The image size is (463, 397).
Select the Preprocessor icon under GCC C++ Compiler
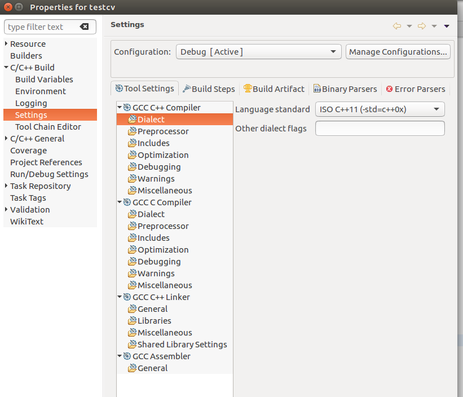[x=131, y=131]
